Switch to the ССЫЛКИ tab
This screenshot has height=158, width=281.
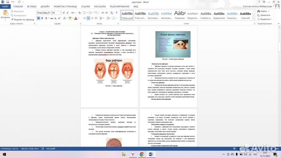click(x=85, y=7)
